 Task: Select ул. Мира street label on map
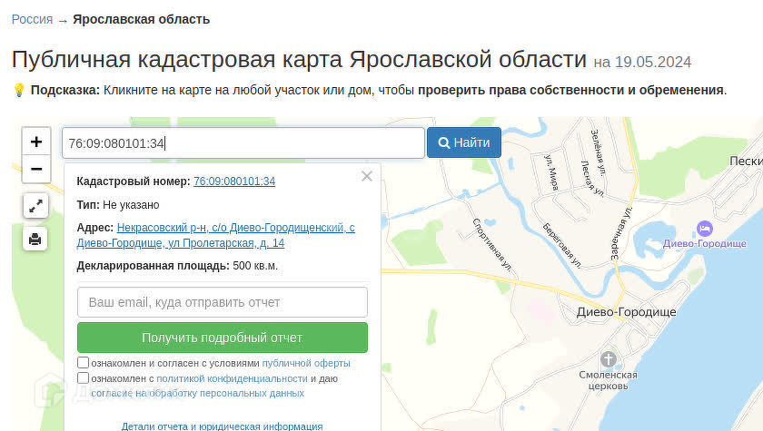click(x=551, y=172)
